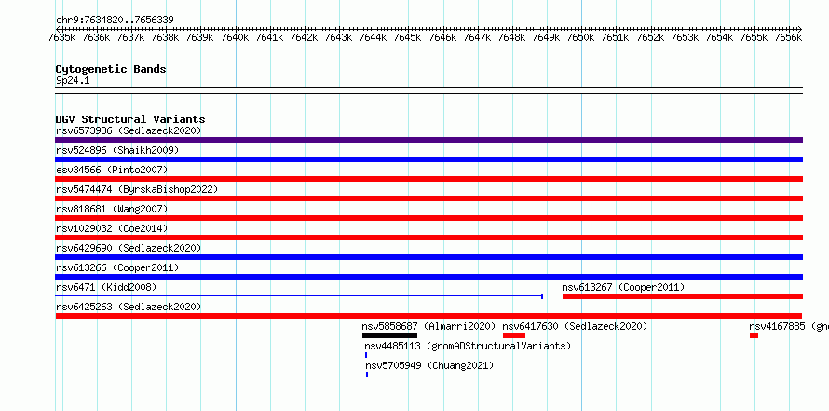The image size is (829, 411).
Task: Click the 7656k ruler tick label
Action: (788, 37)
